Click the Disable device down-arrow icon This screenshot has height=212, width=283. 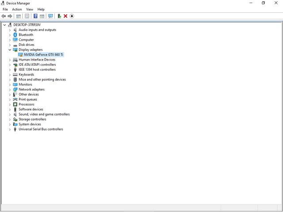click(72, 16)
